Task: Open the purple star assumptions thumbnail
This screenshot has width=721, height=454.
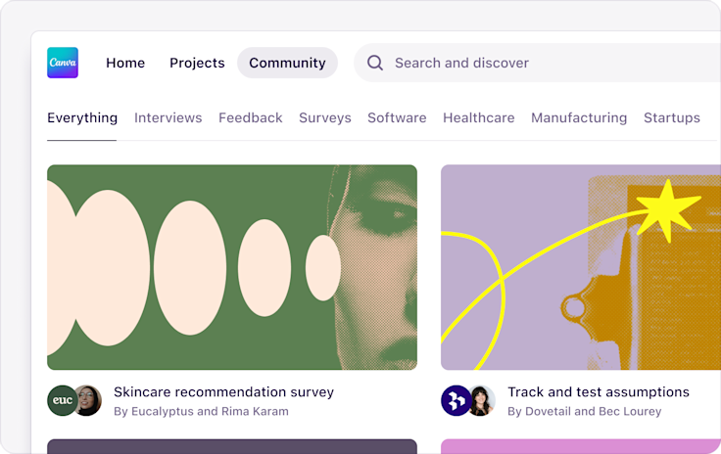Action: [581, 267]
